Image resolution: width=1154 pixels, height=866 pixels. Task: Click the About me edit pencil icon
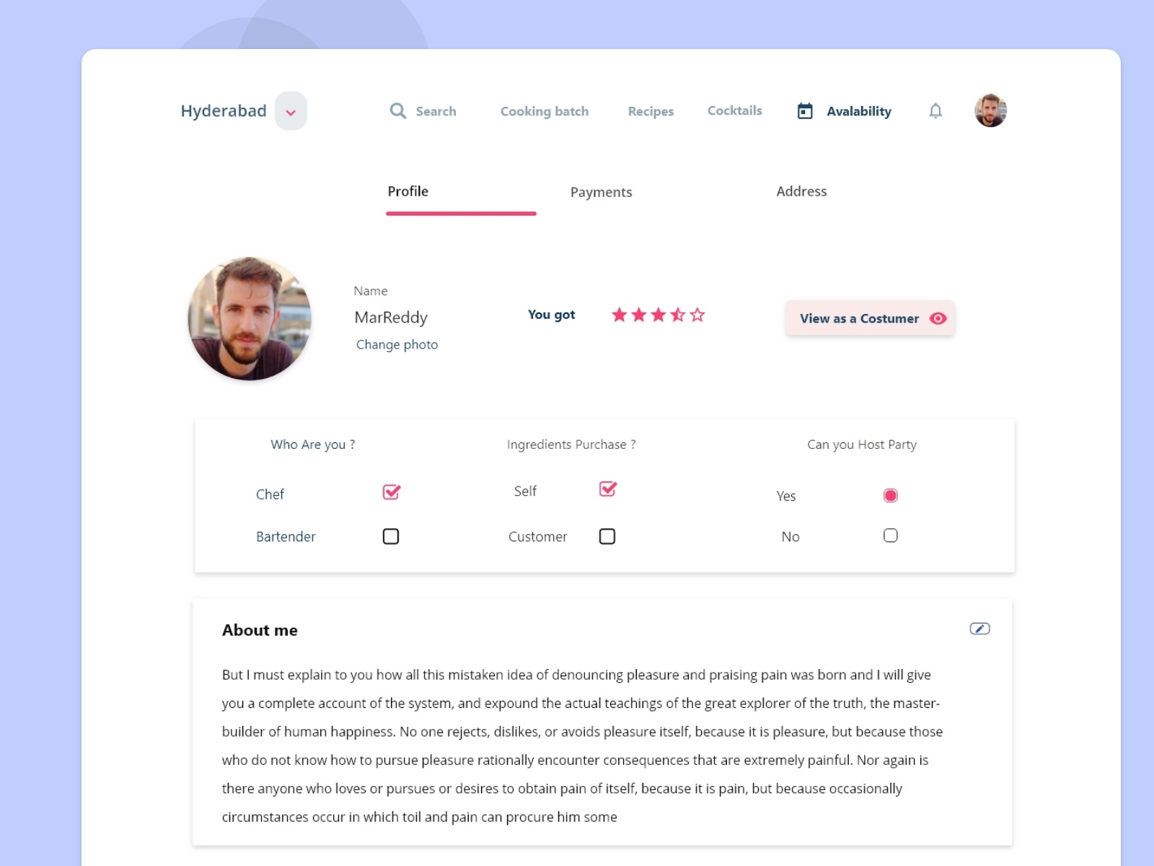[x=979, y=629]
